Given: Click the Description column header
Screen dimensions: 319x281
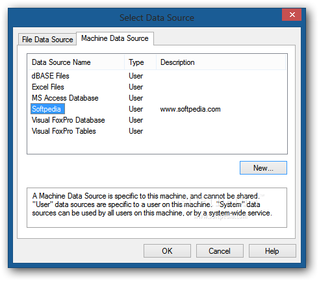Looking at the screenshot, I should [221, 62].
